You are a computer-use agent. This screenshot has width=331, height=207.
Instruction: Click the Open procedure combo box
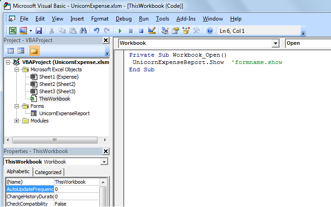pos(308,43)
